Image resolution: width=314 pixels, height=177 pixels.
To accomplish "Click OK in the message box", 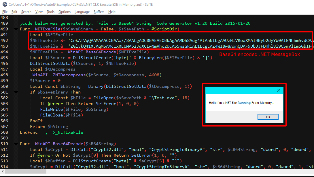I will pos(268,117).
